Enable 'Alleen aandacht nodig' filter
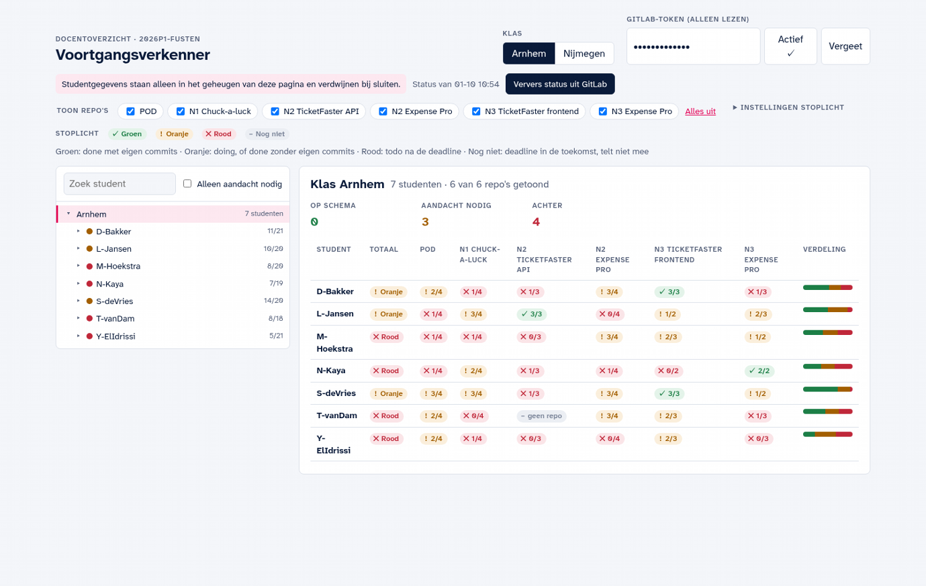 [x=187, y=183]
